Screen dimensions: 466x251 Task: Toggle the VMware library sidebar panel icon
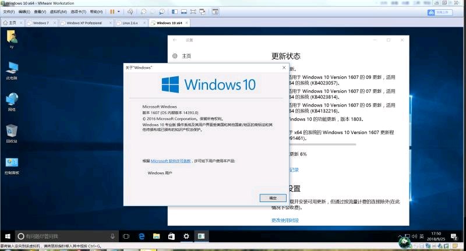point(175,12)
